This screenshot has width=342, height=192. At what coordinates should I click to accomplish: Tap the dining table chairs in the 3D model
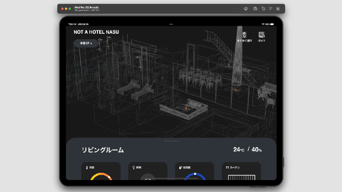200,78
